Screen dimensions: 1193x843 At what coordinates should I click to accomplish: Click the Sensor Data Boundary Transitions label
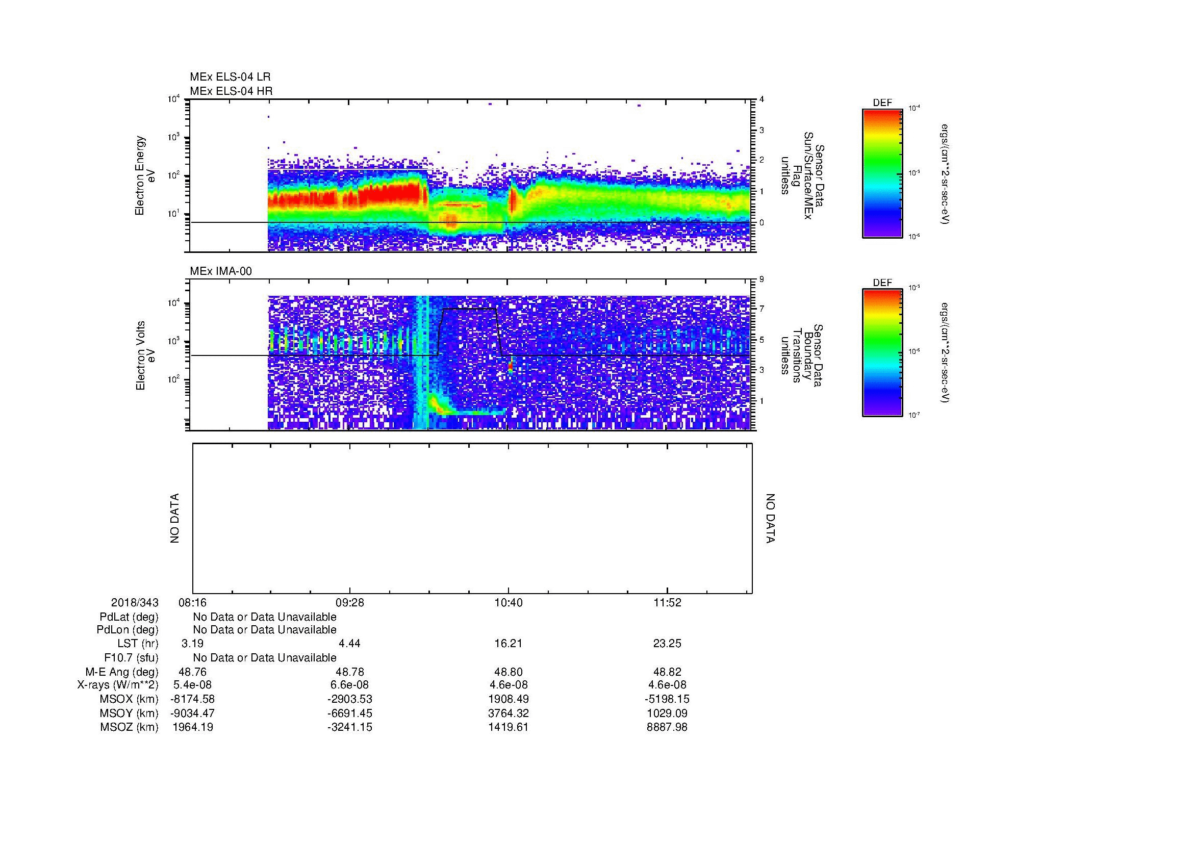click(802, 356)
